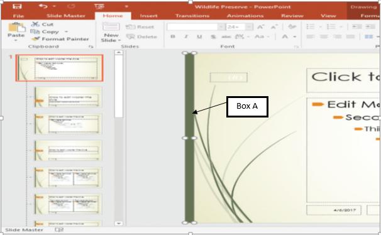Click the Decrease List Level icon
Viewport: 381px width, 235px height.
click(356, 26)
